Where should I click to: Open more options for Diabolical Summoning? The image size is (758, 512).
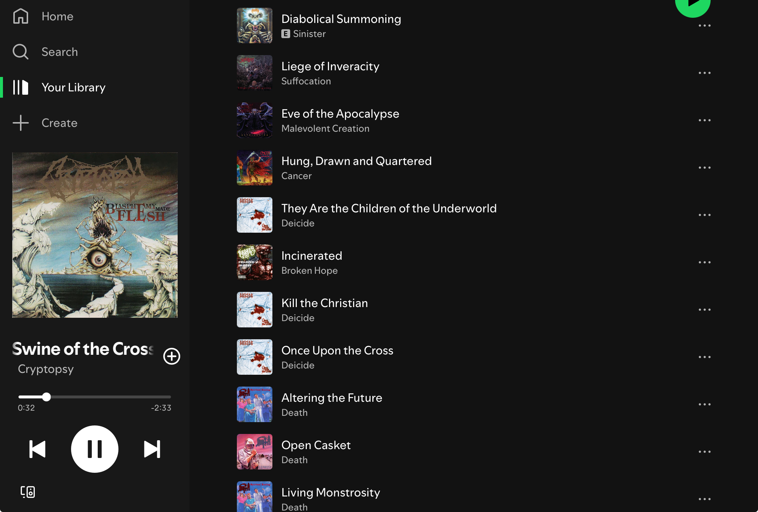705,26
